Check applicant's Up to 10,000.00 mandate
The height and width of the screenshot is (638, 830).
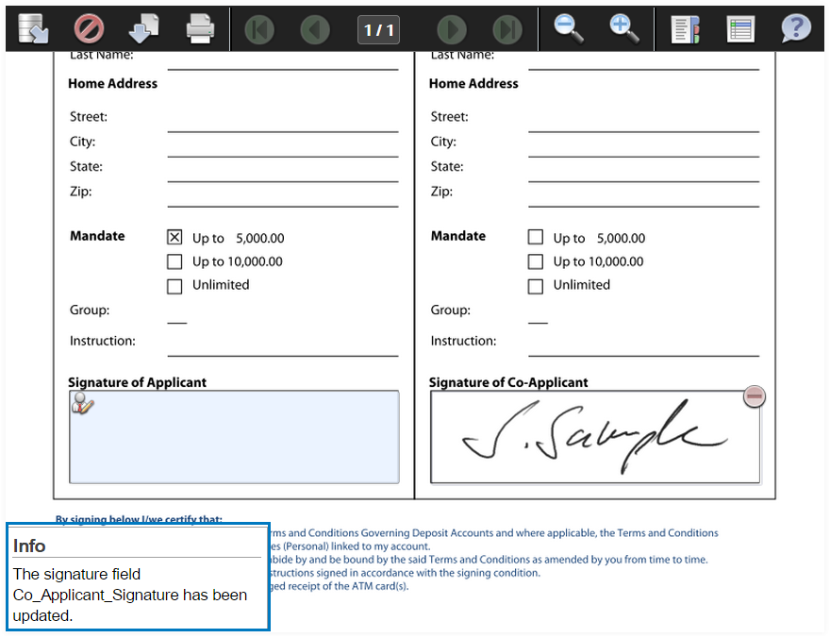(x=174, y=262)
